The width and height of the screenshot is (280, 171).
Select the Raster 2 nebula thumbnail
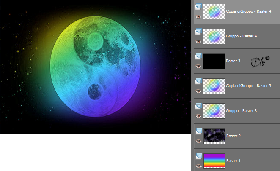pyautogui.click(x=214, y=136)
